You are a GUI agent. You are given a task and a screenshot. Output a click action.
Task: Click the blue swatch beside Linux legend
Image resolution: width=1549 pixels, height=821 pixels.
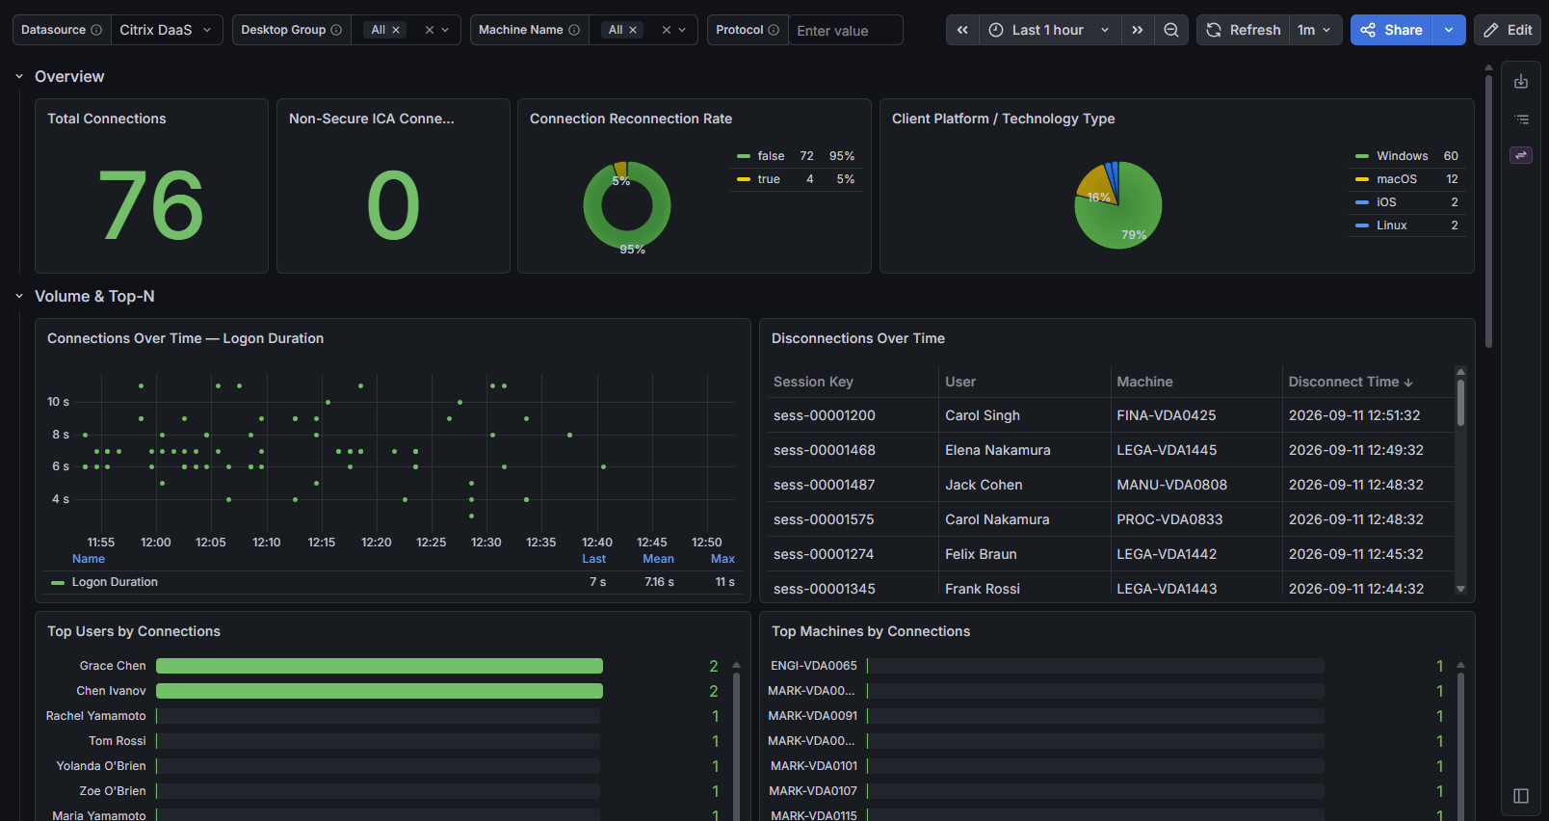[1362, 225]
